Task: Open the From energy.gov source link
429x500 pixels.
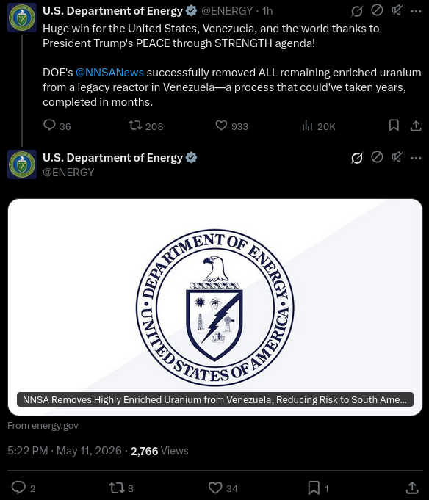Action: (43, 426)
